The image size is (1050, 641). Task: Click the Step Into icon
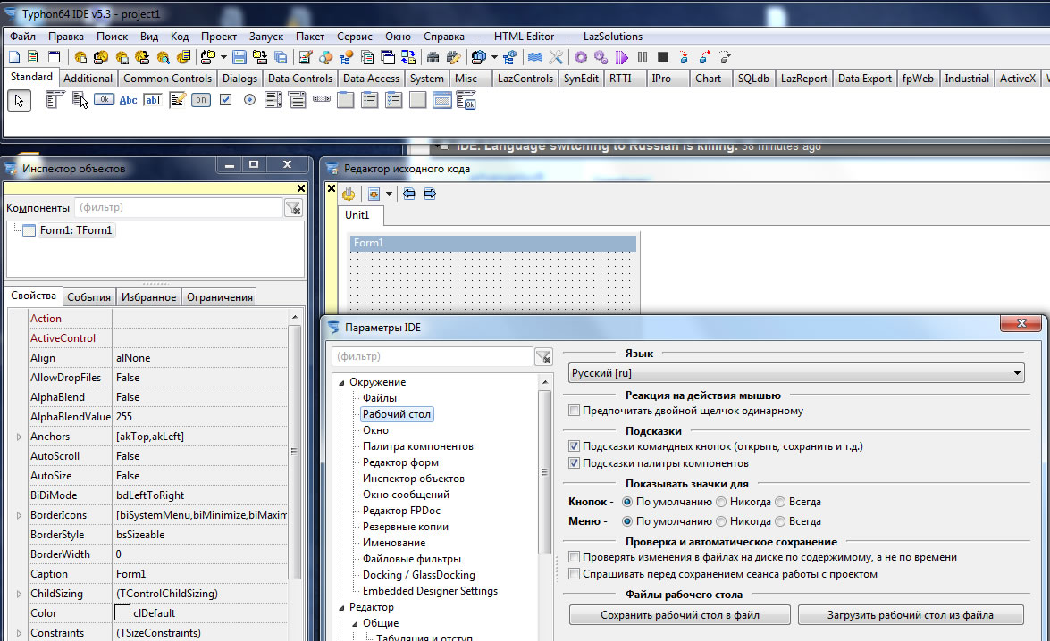pyautogui.click(x=684, y=57)
